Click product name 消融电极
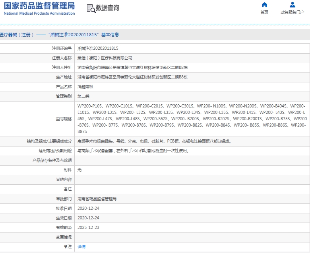310x254 pixels. click(85, 87)
